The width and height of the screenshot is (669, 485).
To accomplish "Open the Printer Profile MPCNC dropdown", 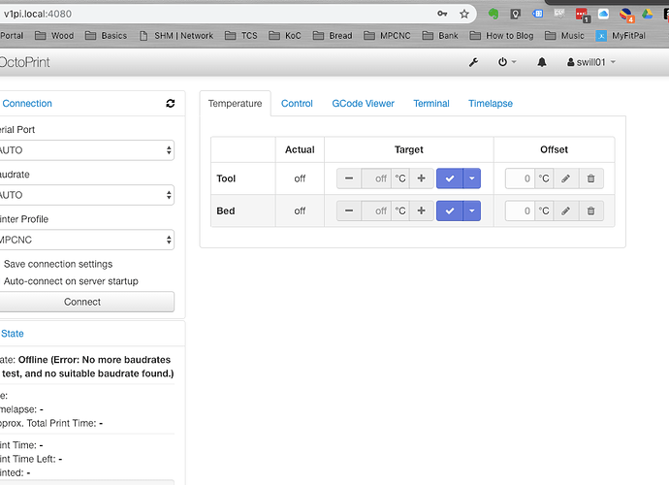I will [x=85, y=240].
